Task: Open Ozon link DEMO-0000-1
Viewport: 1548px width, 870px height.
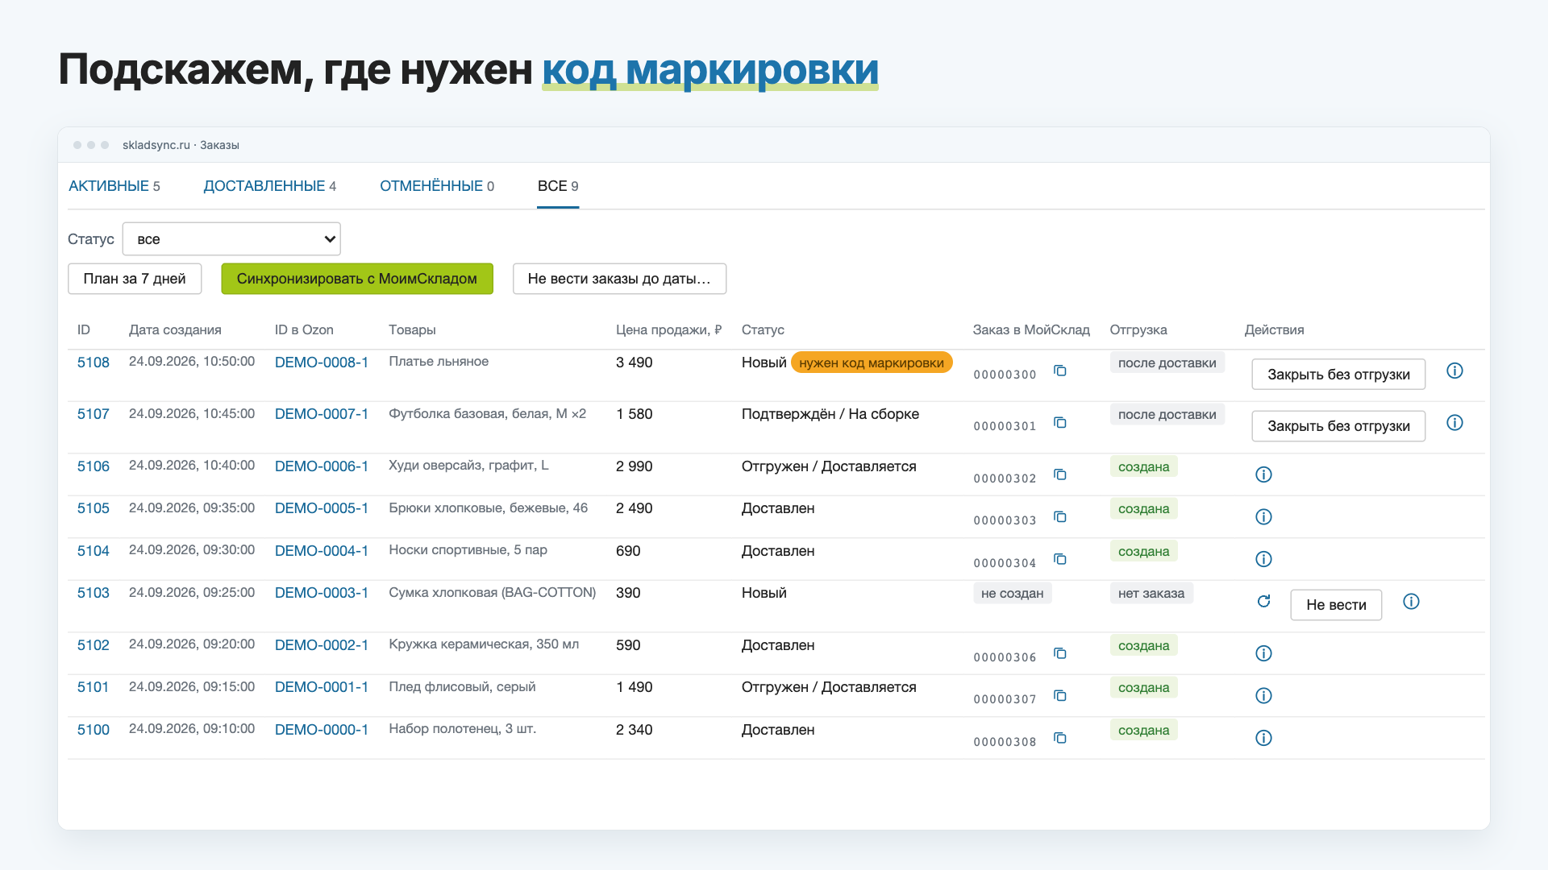Action: [x=322, y=730]
